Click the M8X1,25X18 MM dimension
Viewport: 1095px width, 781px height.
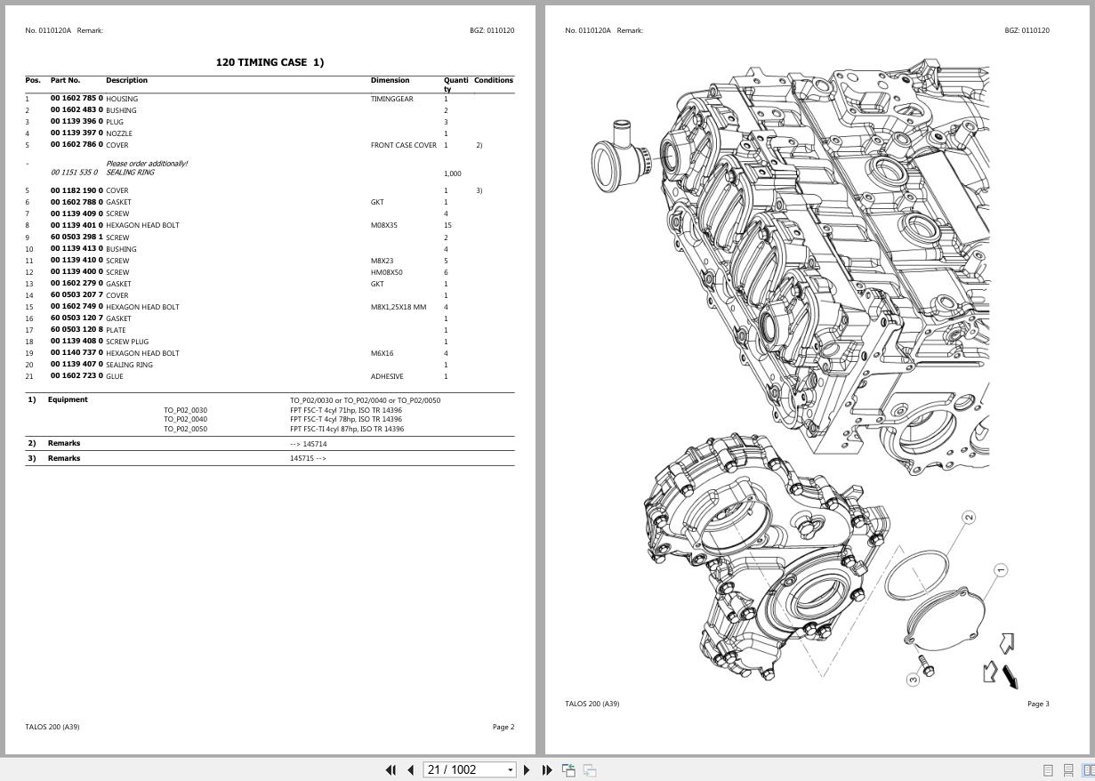coord(399,307)
